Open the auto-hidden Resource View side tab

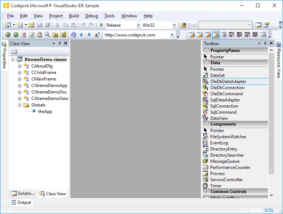coord(278,60)
